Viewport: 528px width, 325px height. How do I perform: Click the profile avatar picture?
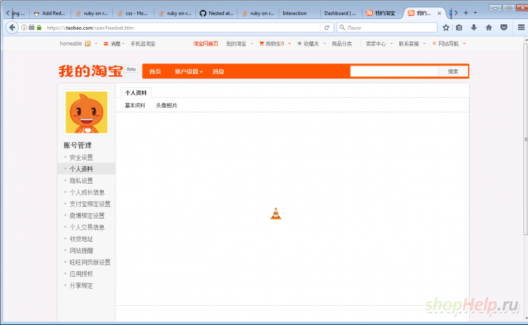point(86,112)
